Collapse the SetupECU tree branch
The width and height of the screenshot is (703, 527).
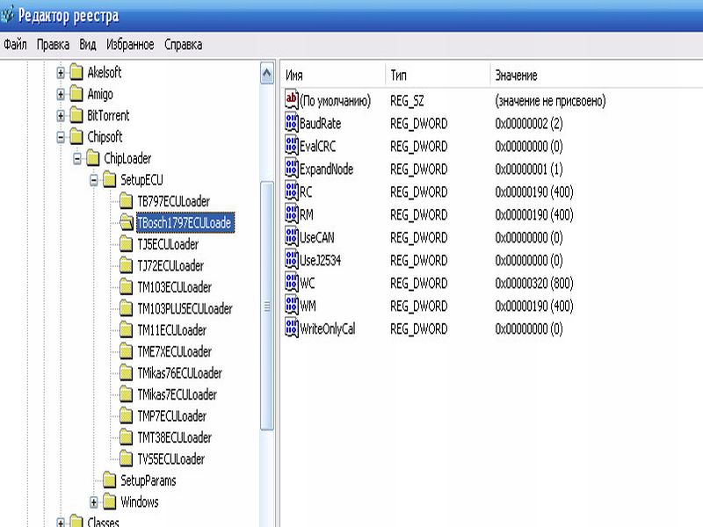click(94, 180)
